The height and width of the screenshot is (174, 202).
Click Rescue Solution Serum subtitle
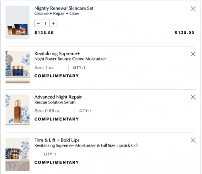coord(55,102)
